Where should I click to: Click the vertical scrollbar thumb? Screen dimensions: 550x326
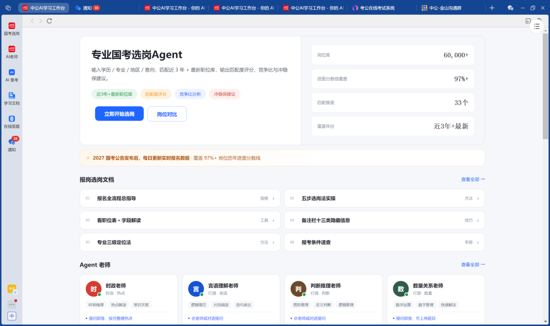click(x=545, y=86)
